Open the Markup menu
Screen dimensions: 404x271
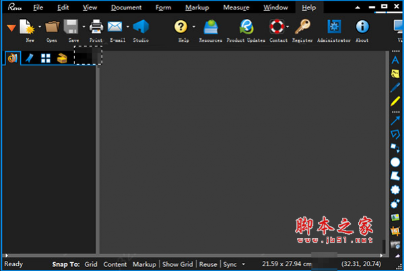pos(197,7)
